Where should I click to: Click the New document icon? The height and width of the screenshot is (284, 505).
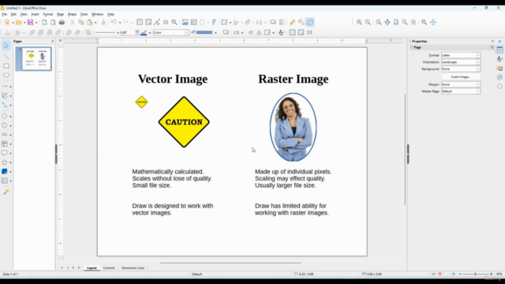(7, 22)
